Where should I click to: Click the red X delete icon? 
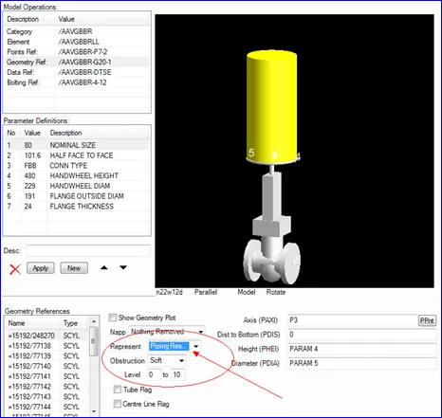(15, 269)
